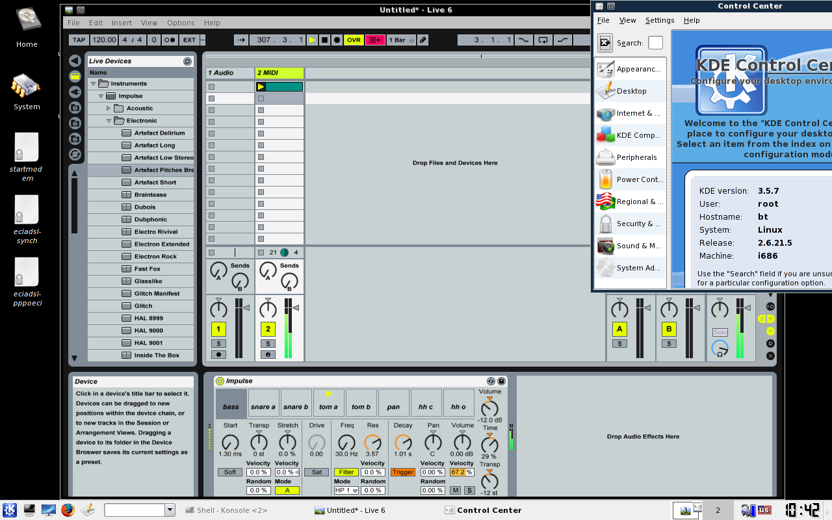Select the hh o drum slot
This screenshot has width=832, height=520.
458,402
